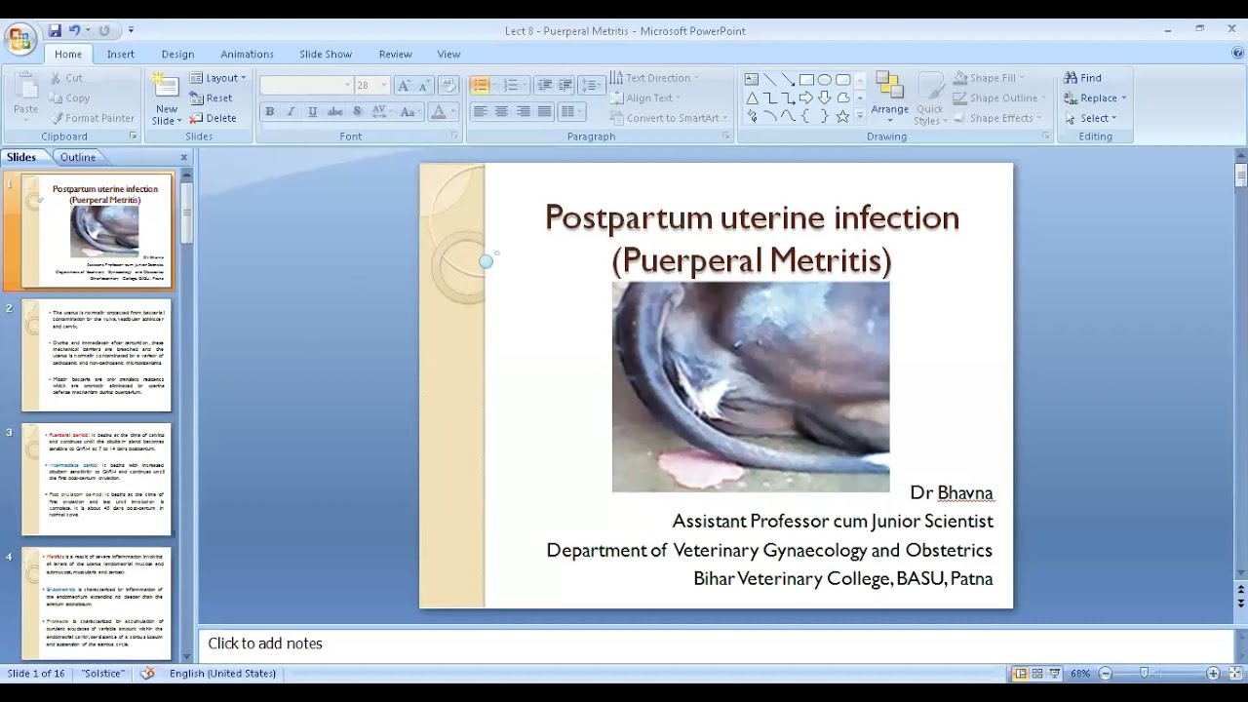
Task: Switch to the Outline pane tab
Action: (x=78, y=157)
